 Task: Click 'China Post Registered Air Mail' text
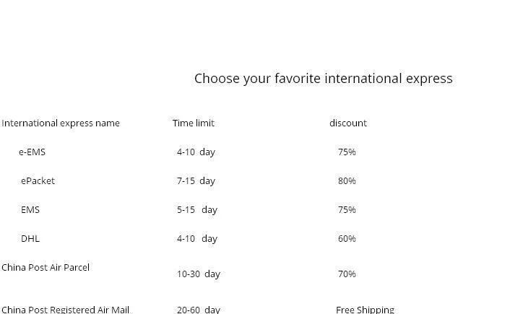pyautogui.click(x=66, y=310)
